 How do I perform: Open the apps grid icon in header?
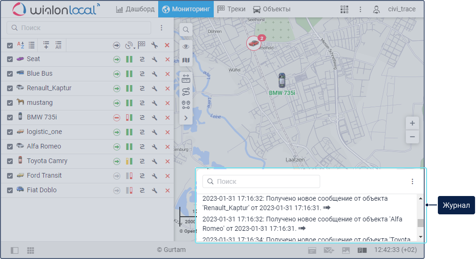tap(344, 9)
